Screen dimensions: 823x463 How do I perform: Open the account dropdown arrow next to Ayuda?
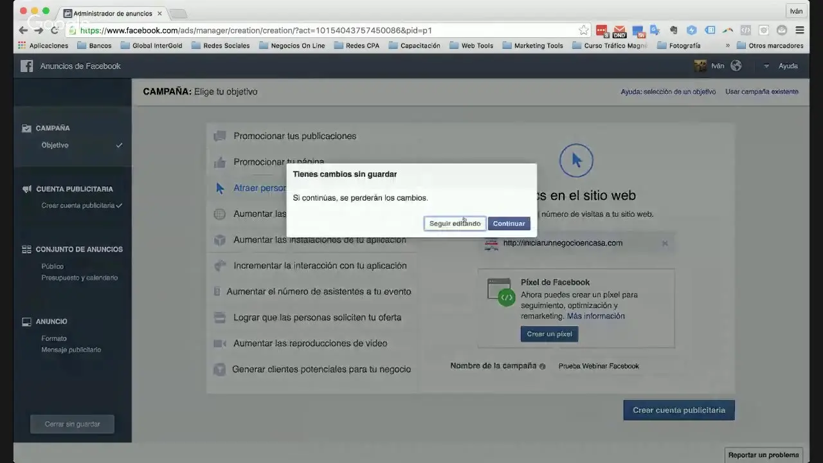766,66
